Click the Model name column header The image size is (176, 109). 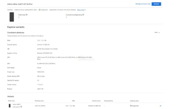(x=11, y=101)
